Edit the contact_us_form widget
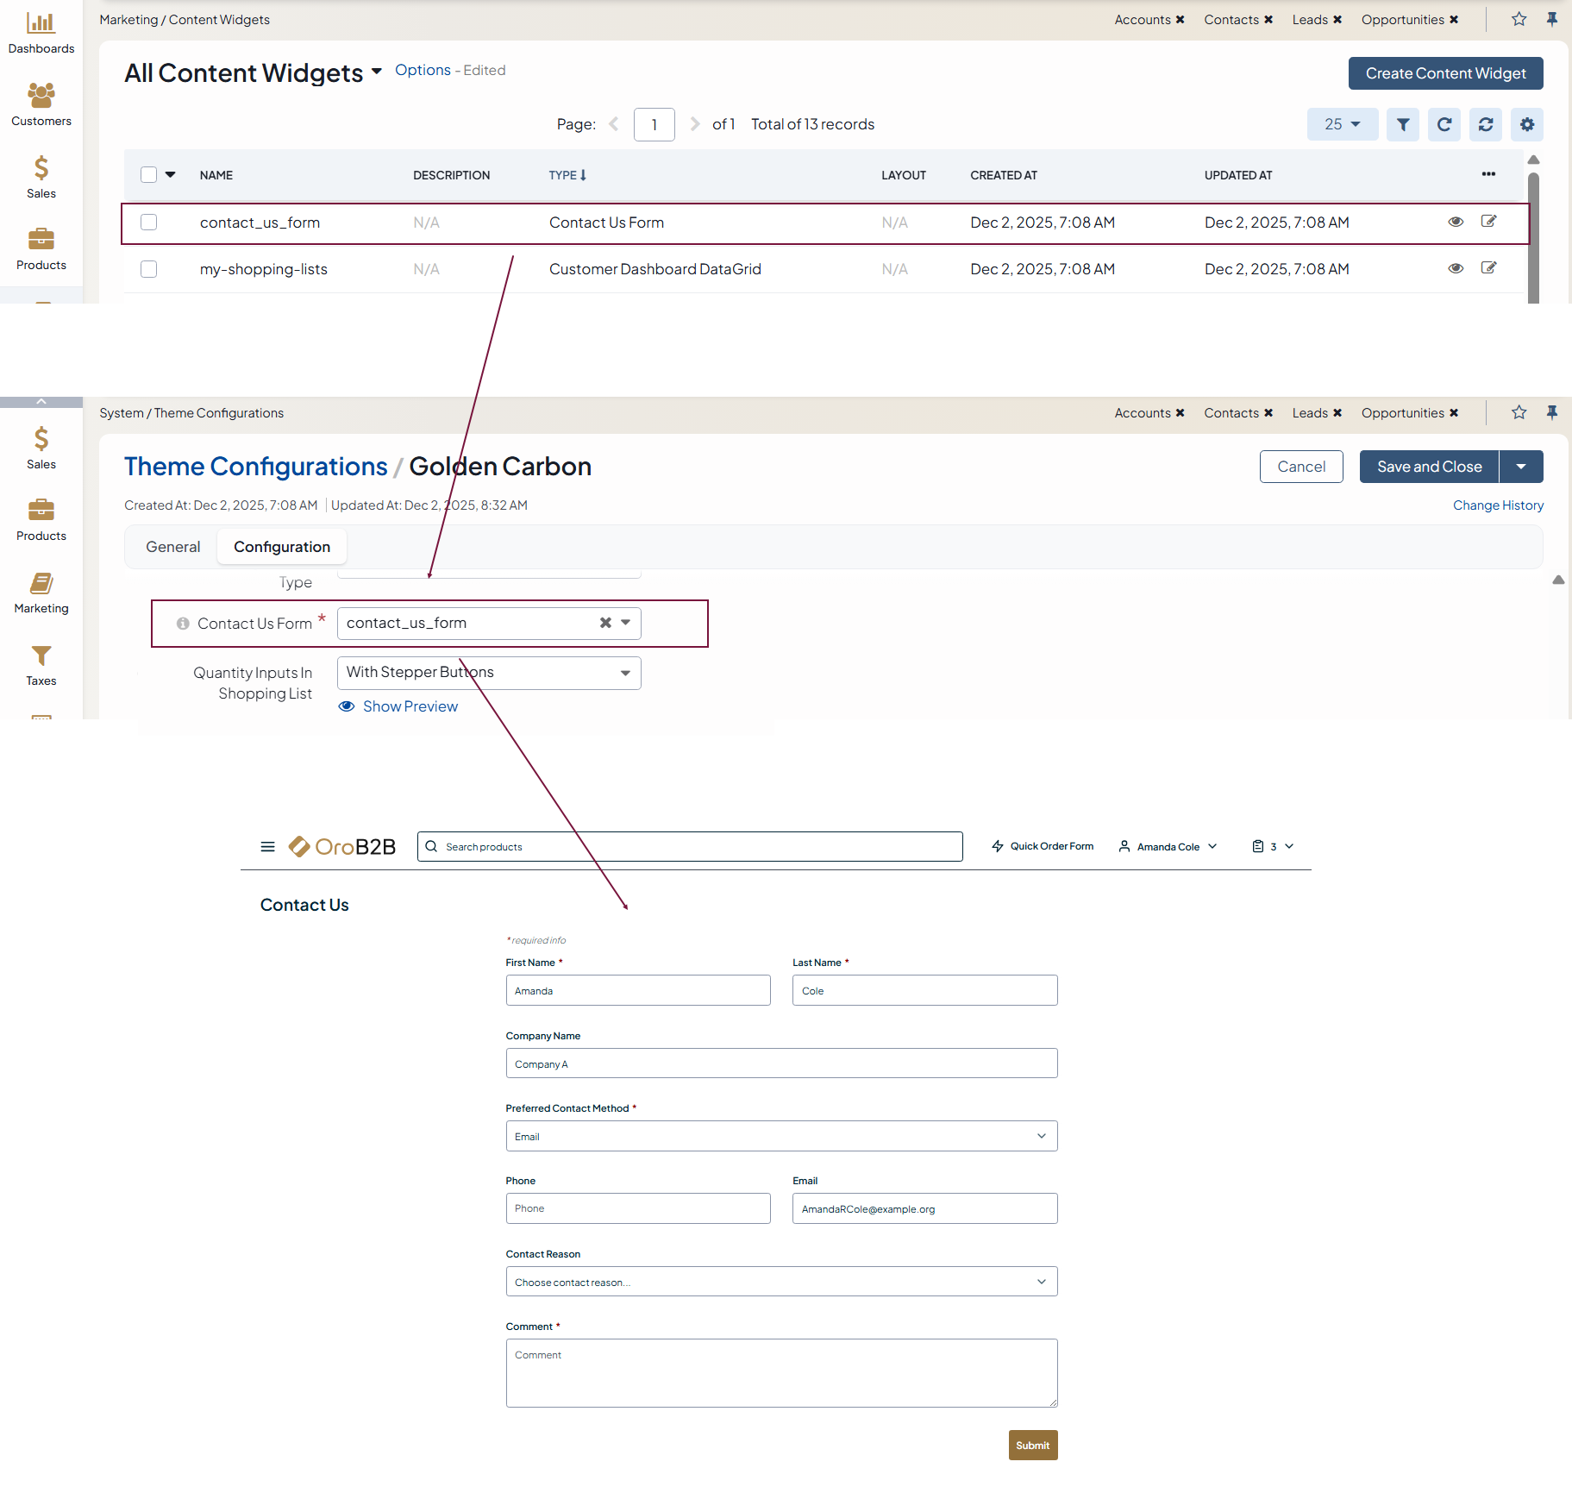Viewport: 1572px width, 1493px height. point(1488,222)
